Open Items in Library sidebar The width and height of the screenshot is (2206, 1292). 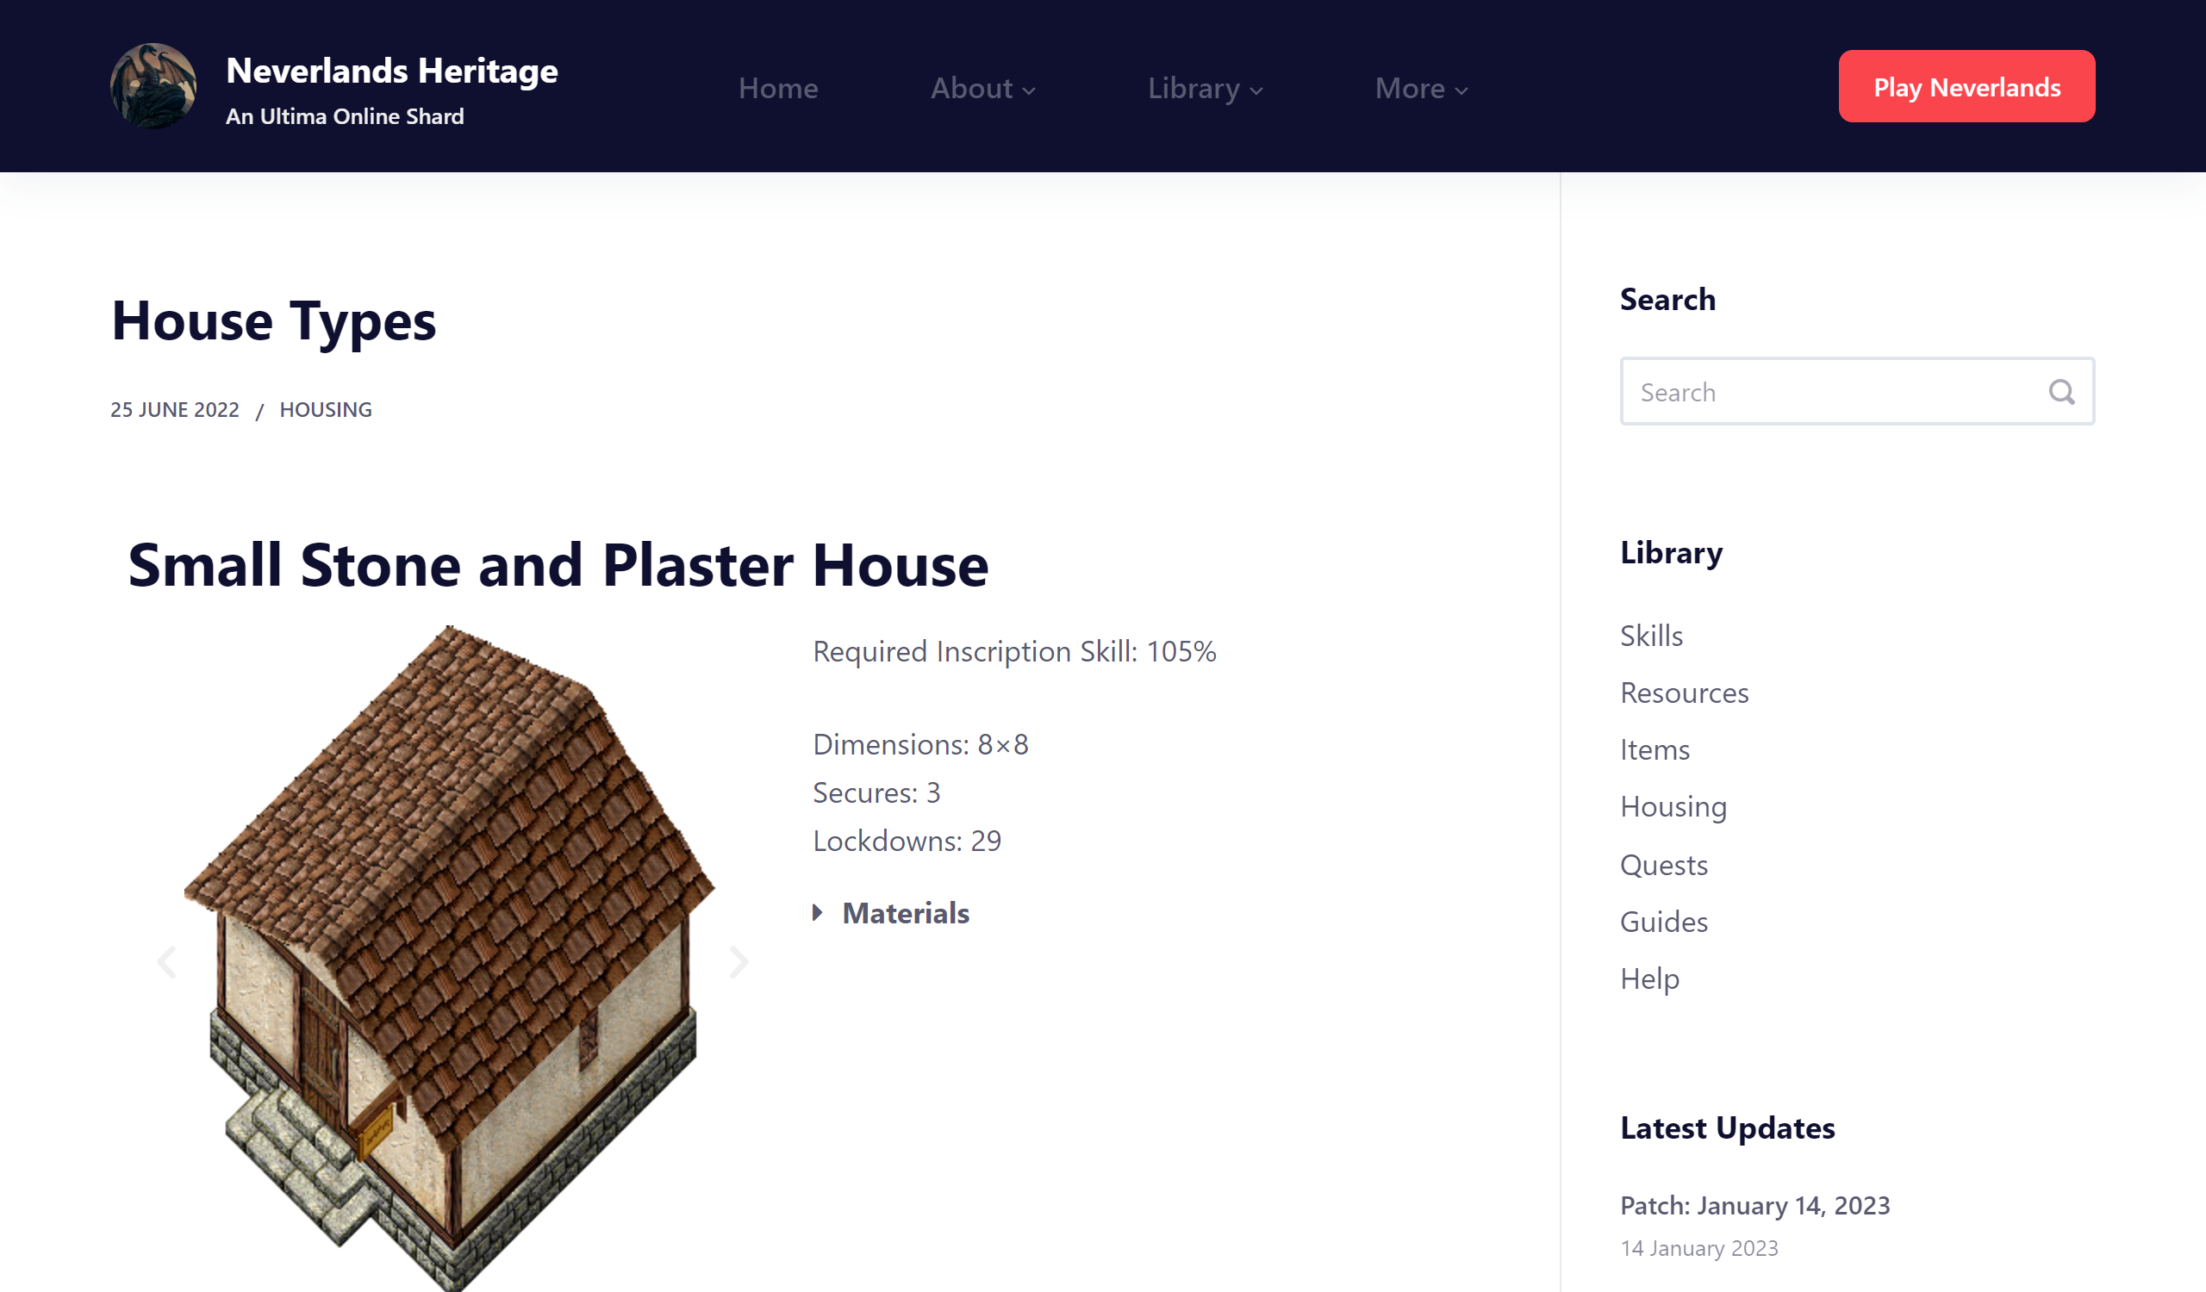(x=1654, y=749)
